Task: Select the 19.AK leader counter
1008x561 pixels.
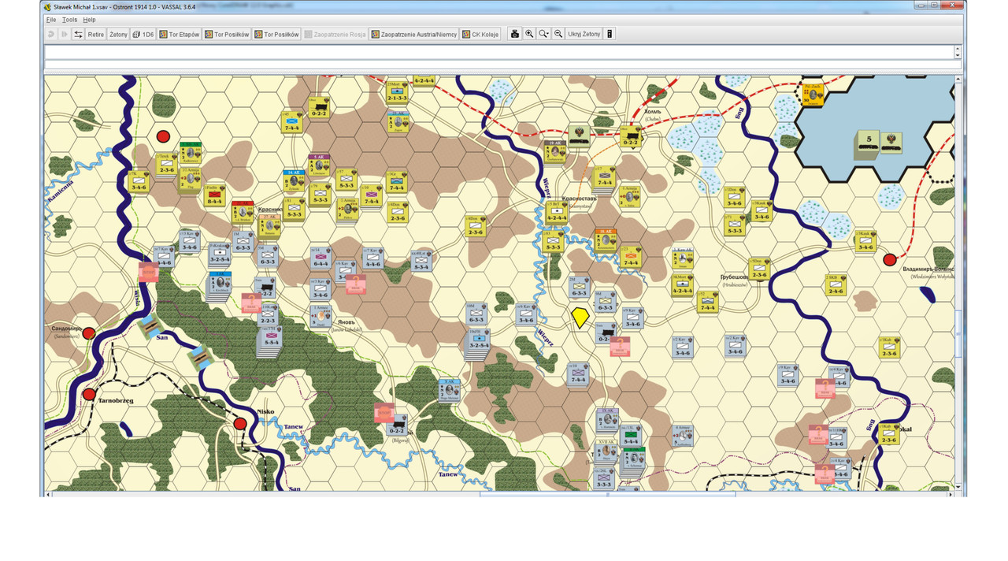Action: (x=554, y=151)
